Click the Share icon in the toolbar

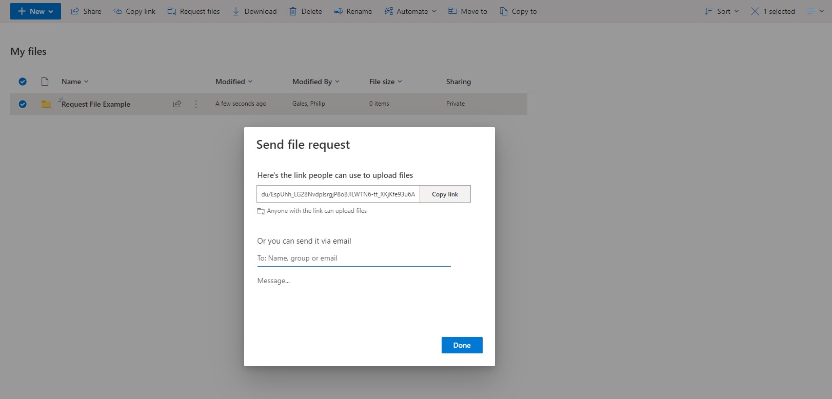(75, 11)
